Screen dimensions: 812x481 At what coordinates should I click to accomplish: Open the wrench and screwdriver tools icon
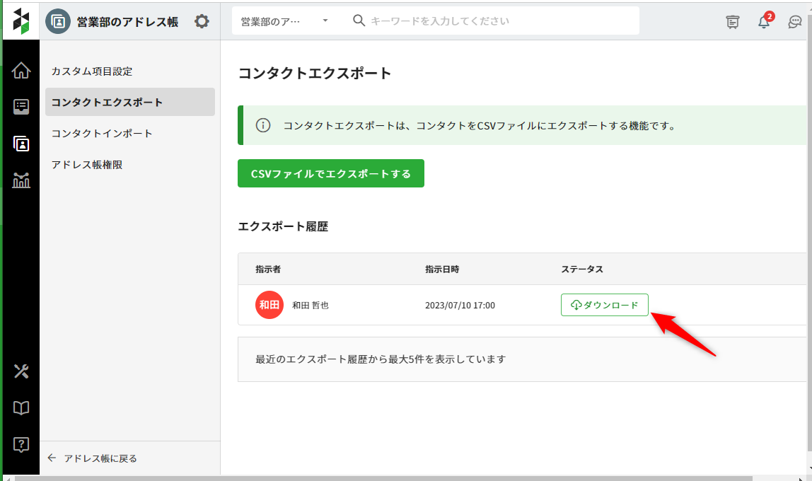(x=21, y=371)
